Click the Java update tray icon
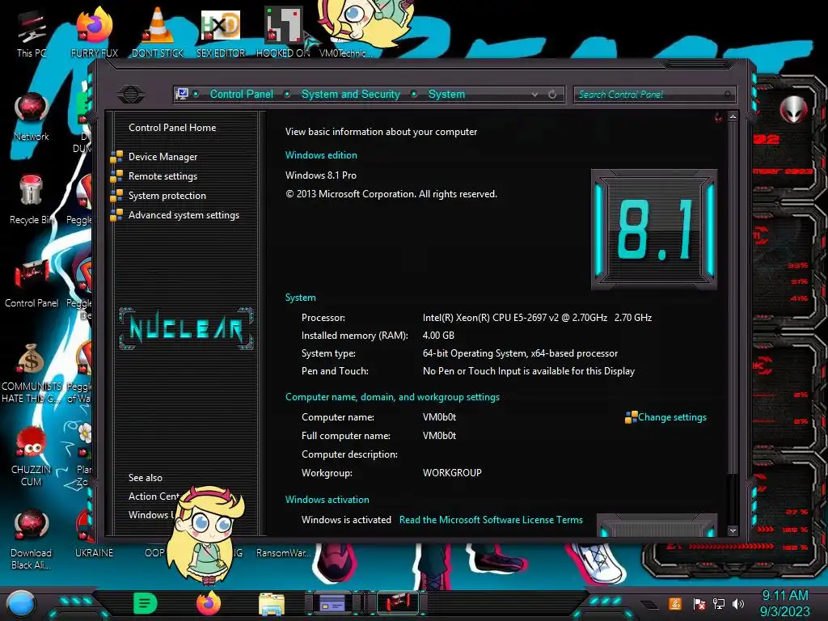Image resolution: width=828 pixels, height=621 pixels. tap(675, 603)
